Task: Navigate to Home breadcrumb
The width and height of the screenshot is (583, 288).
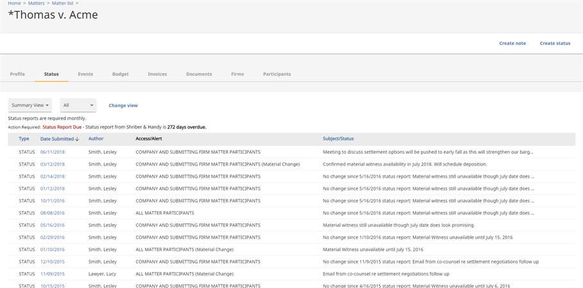Action: coord(14,3)
